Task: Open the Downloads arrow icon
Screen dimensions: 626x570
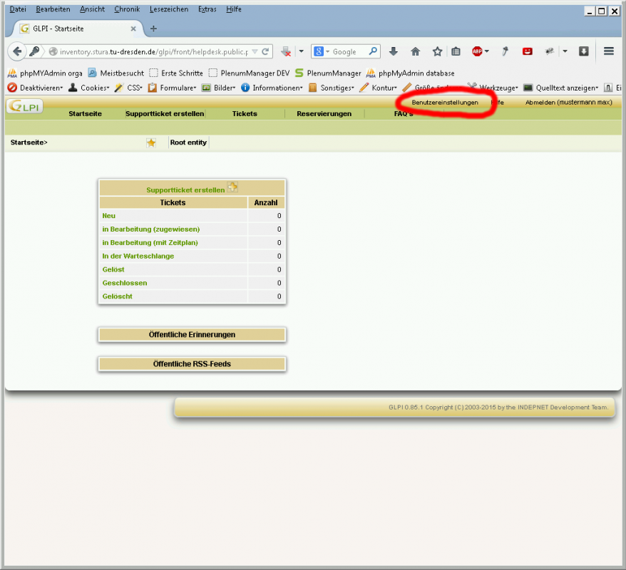Action: [x=394, y=51]
